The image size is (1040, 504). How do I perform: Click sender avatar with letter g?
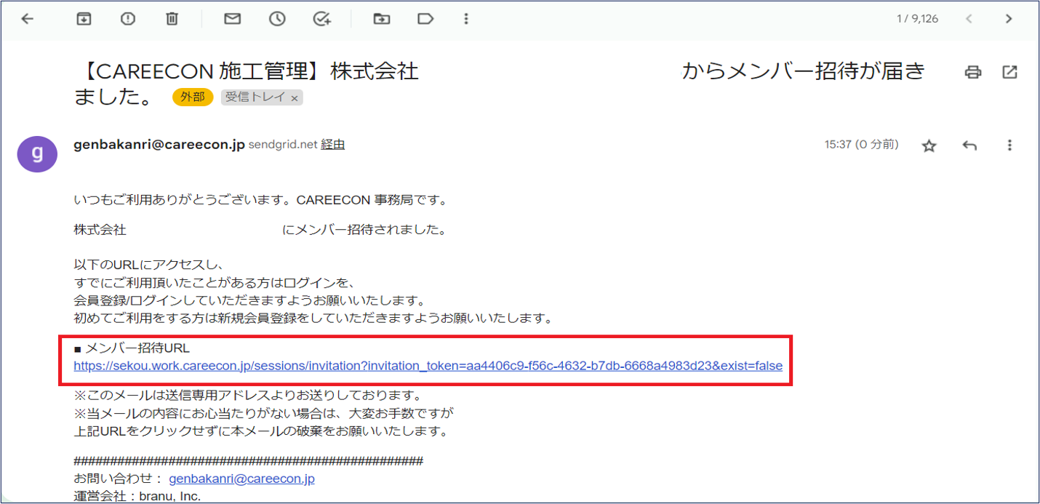(x=37, y=153)
